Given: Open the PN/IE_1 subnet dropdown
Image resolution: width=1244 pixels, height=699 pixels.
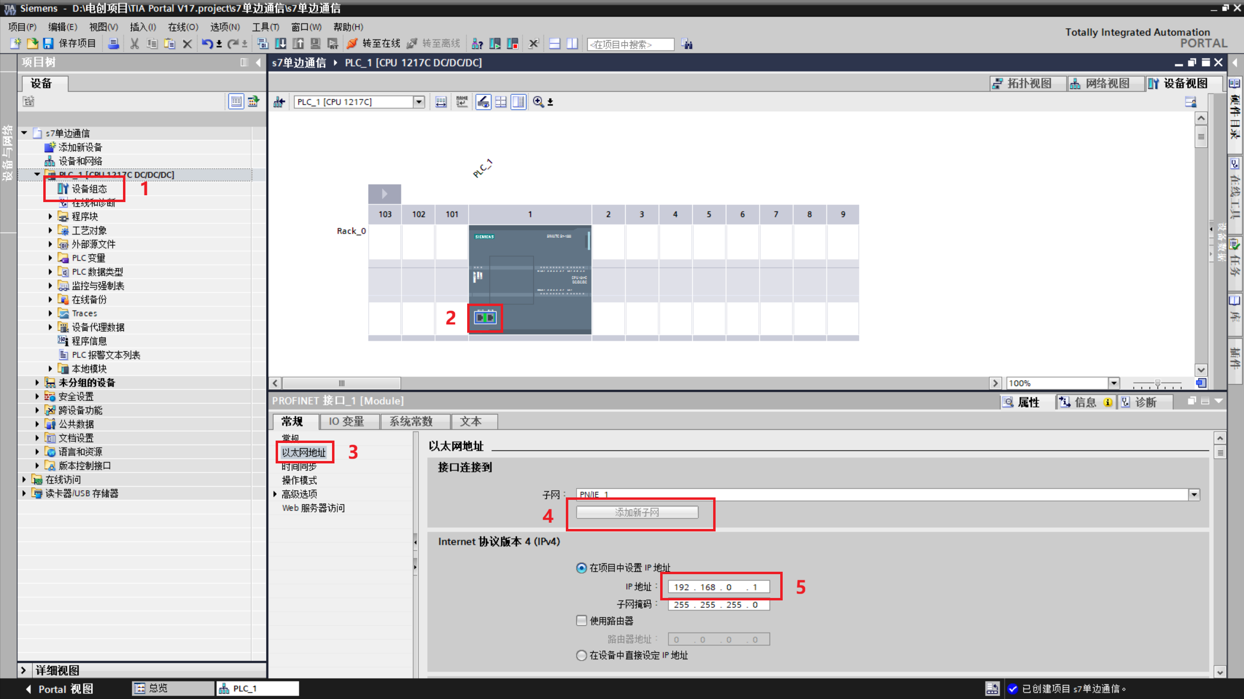Looking at the screenshot, I should tap(1194, 494).
